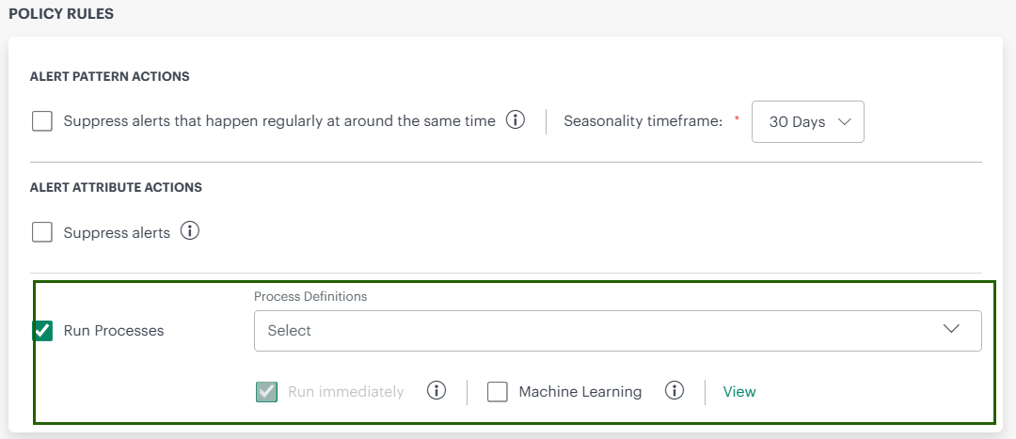Click chevron arrow in 30 Days dropdown

coord(844,122)
